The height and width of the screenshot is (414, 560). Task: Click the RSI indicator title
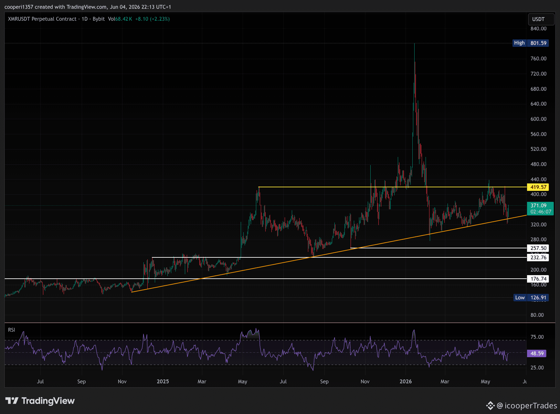coord(12,330)
